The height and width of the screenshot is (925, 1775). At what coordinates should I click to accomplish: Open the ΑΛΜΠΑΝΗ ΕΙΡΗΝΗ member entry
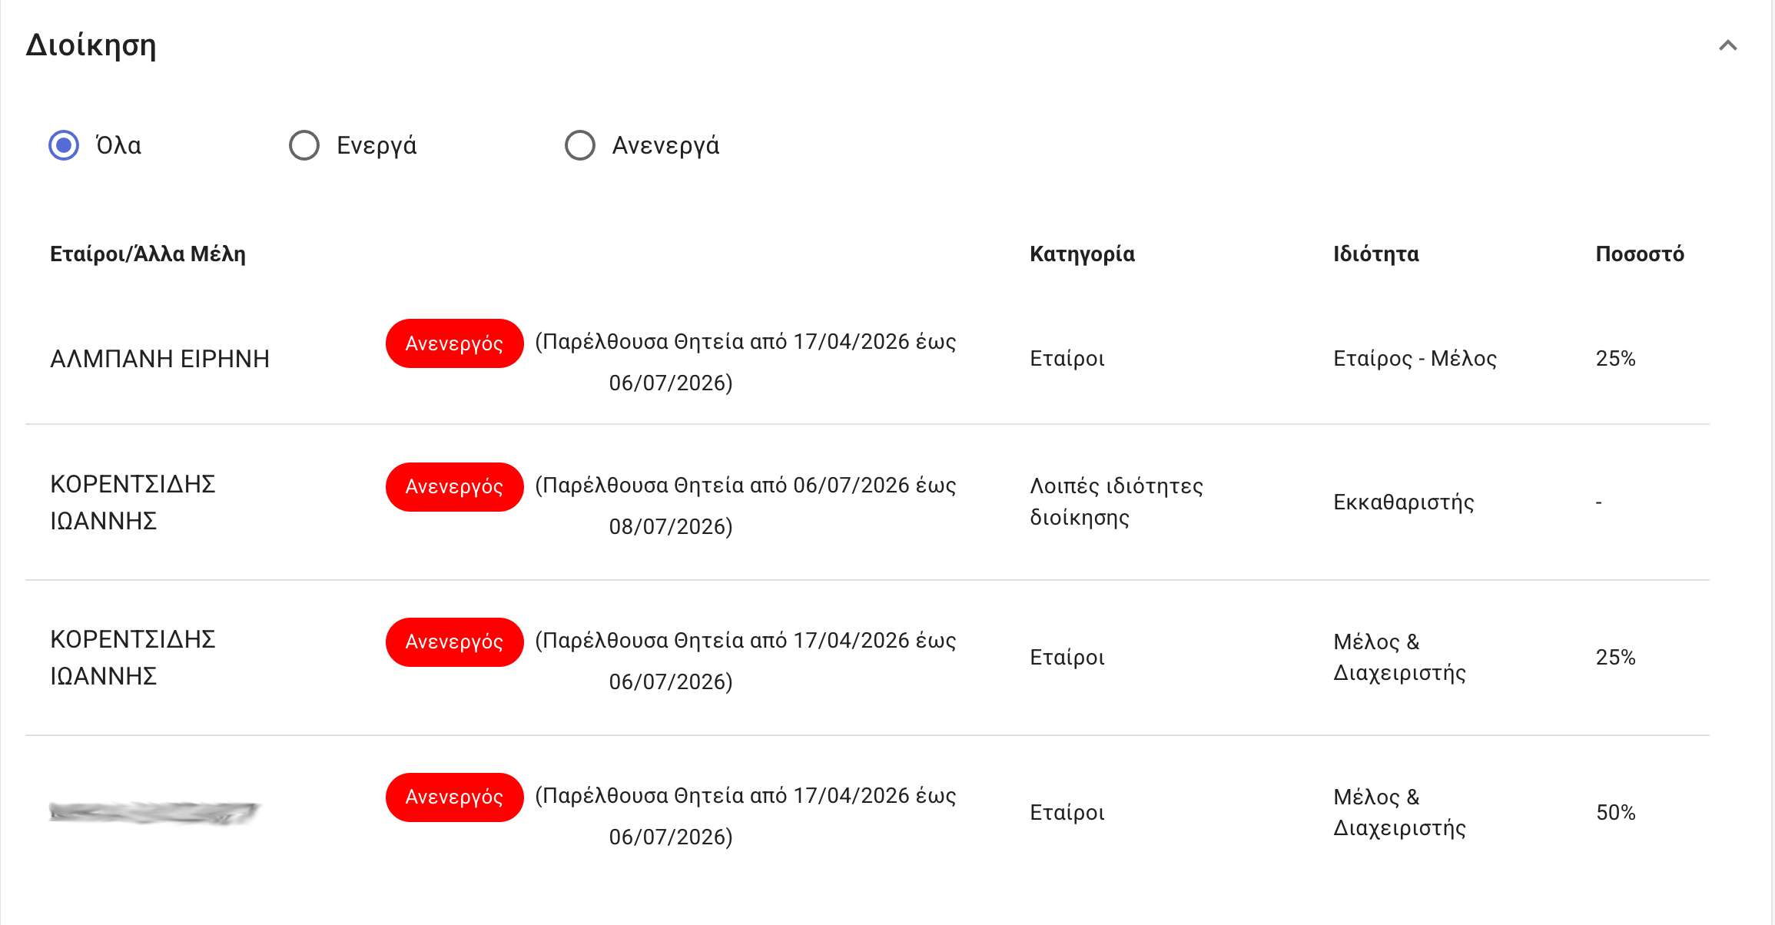[160, 359]
